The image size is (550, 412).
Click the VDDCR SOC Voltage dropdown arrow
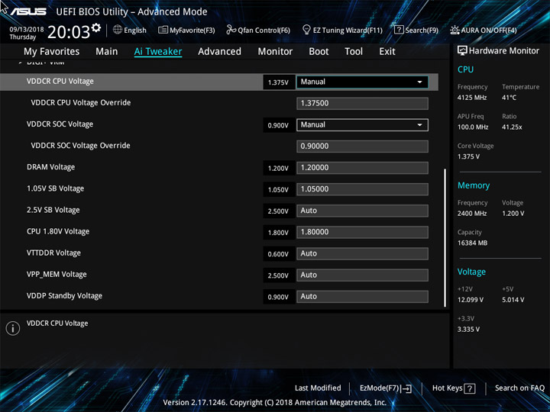pos(419,125)
